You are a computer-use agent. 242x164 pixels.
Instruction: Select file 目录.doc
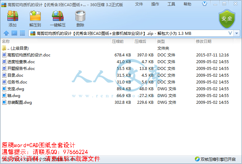coord(121,75)
